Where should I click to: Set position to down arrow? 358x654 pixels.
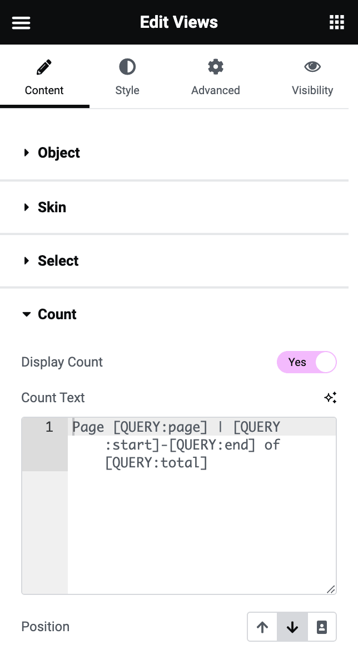click(292, 627)
